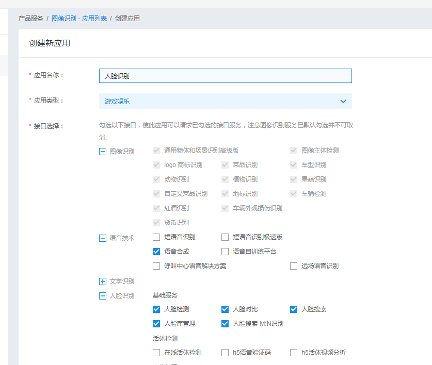Uncheck 人脸库管理
This screenshot has height=365, width=432.
pos(156,324)
